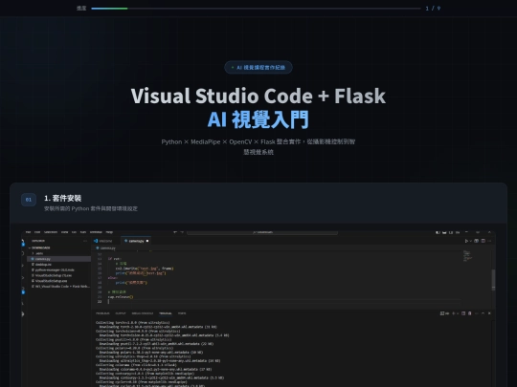Open the Terminal menu in VS Code
This screenshot has height=387, width=517.
click(x=96, y=232)
